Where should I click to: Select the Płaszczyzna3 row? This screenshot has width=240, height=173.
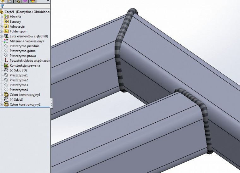coord(16,85)
